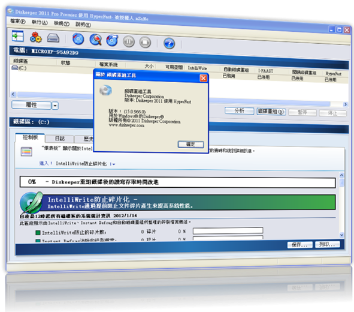
Task: Click the Diskeeper title bar app icon
Action: tap(10, 10)
